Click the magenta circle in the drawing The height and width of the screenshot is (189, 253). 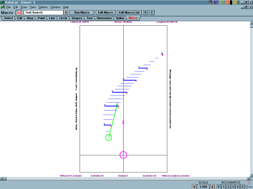point(123,155)
